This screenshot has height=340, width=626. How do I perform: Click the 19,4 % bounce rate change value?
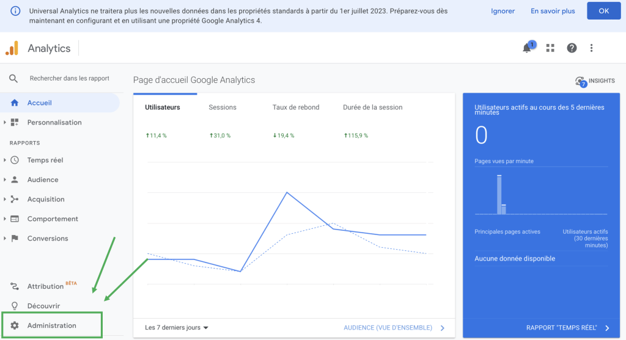coord(284,136)
